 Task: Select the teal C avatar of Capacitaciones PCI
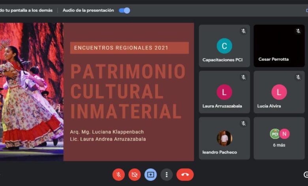224,46
